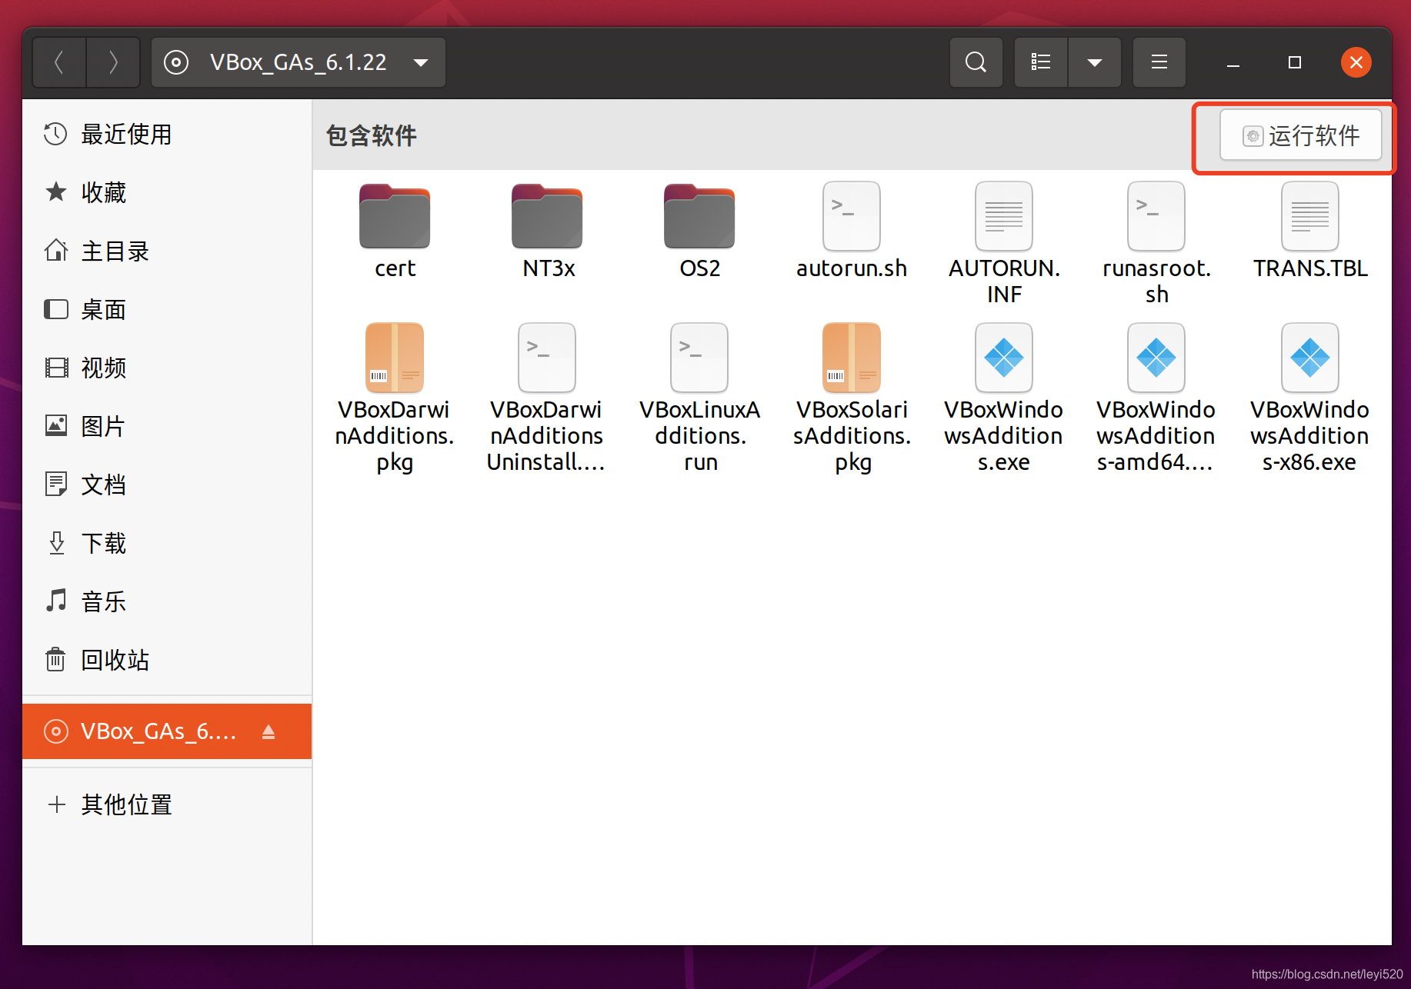Open the search in the files toolbar
Screen dimensions: 1411x989
[976, 62]
